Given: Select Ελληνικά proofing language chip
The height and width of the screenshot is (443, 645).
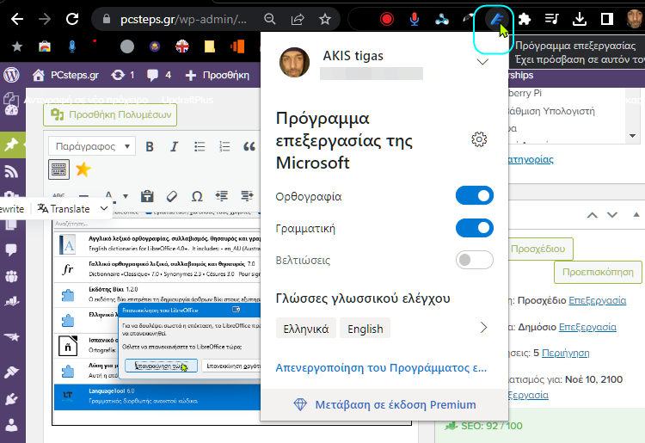Looking at the screenshot, I should point(306,329).
